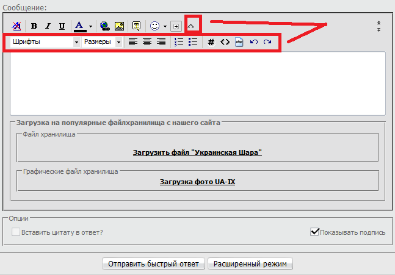Apply the text color A icon
395x275 pixels.
click(x=79, y=26)
